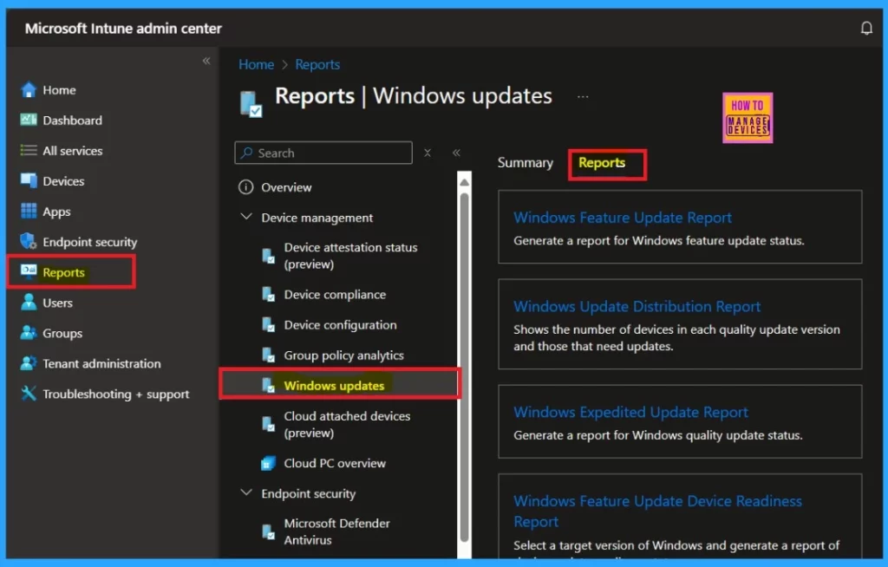Select Group policy analytics menu item
This screenshot has width=888, height=567.
coord(343,355)
